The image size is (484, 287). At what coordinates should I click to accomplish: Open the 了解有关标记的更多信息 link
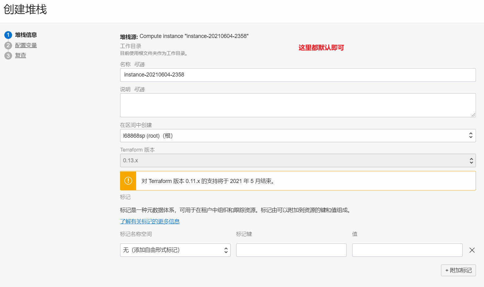coord(150,221)
